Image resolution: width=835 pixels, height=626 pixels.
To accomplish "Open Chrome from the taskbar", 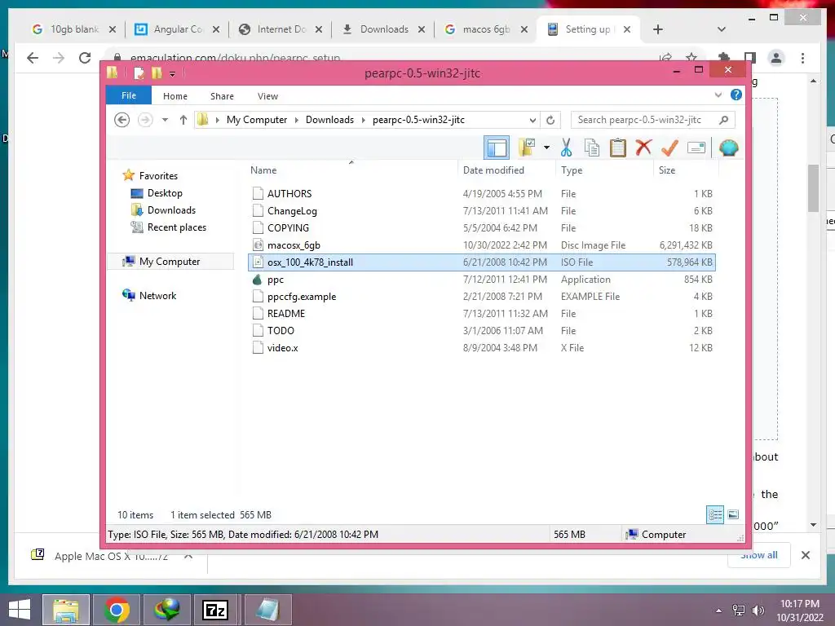I will [117, 610].
